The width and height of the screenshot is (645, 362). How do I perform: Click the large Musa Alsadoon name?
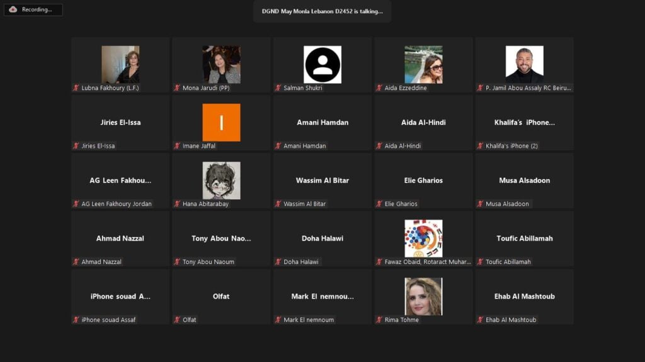(x=525, y=180)
